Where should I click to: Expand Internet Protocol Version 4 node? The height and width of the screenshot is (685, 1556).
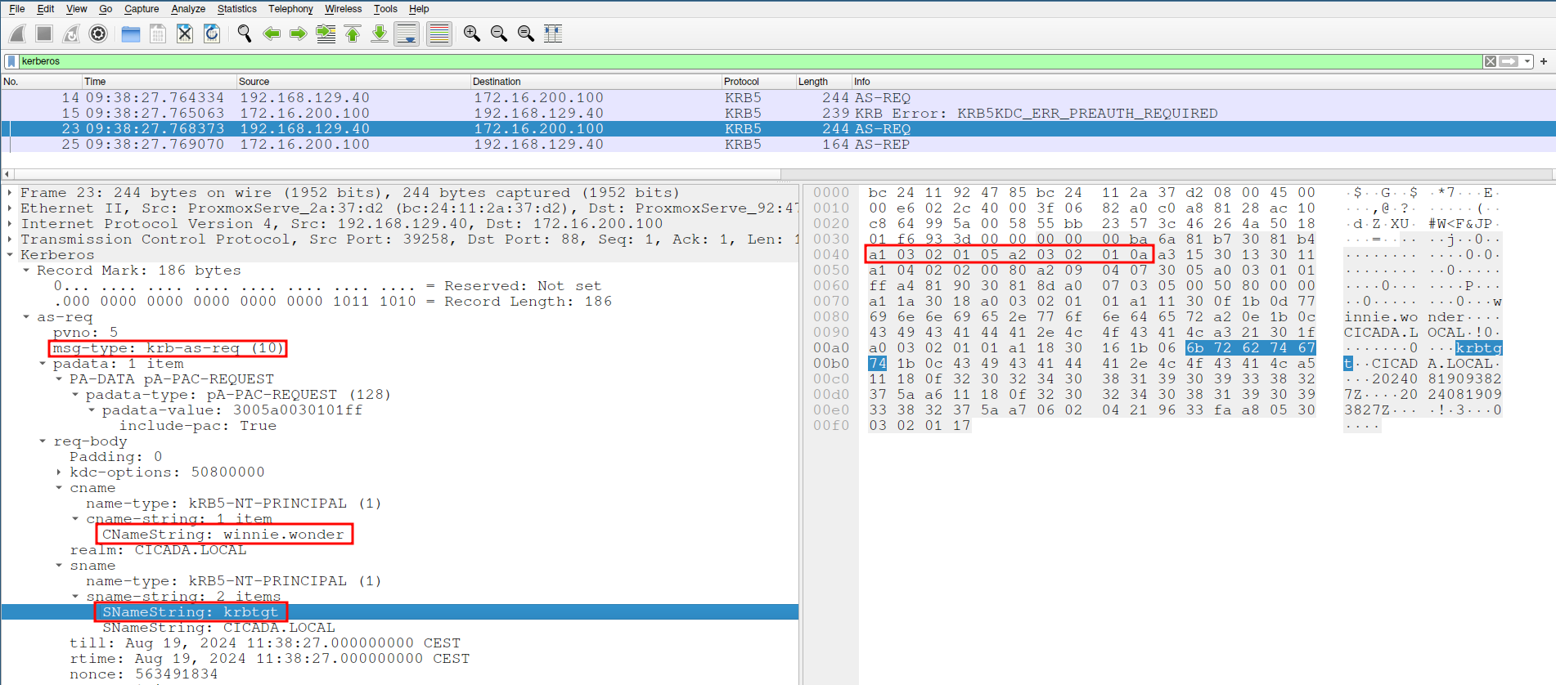coord(10,224)
